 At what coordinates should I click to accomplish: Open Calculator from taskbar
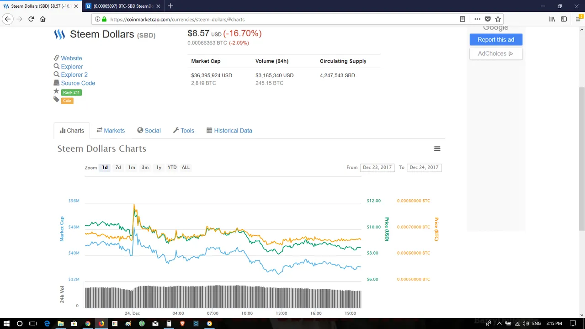point(169,324)
